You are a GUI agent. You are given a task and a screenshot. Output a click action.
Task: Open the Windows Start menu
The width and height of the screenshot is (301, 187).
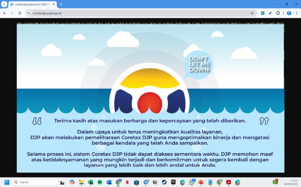[x=6, y=182]
